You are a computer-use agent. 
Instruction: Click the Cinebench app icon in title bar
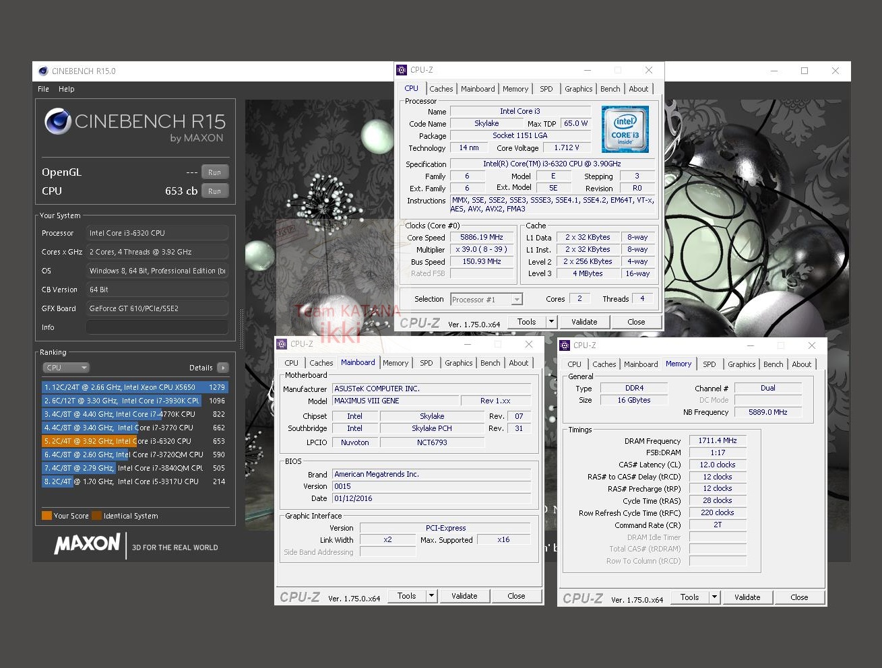tap(43, 71)
